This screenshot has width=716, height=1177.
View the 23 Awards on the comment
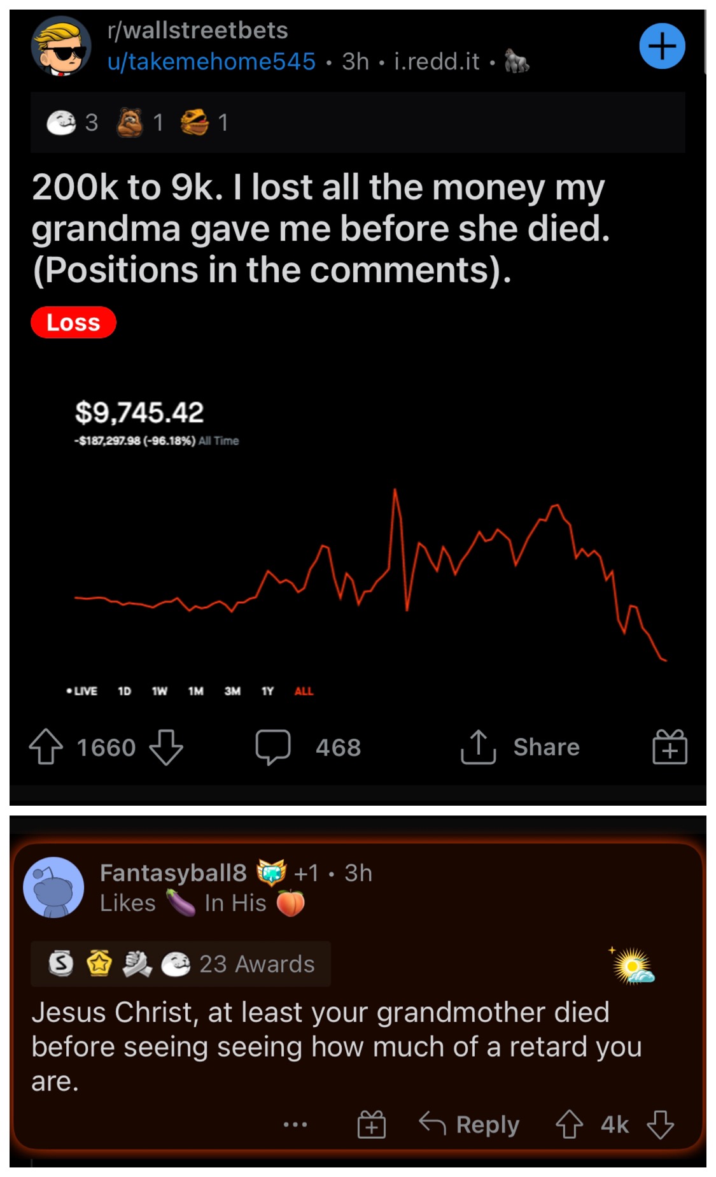click(x=256, y=964)
